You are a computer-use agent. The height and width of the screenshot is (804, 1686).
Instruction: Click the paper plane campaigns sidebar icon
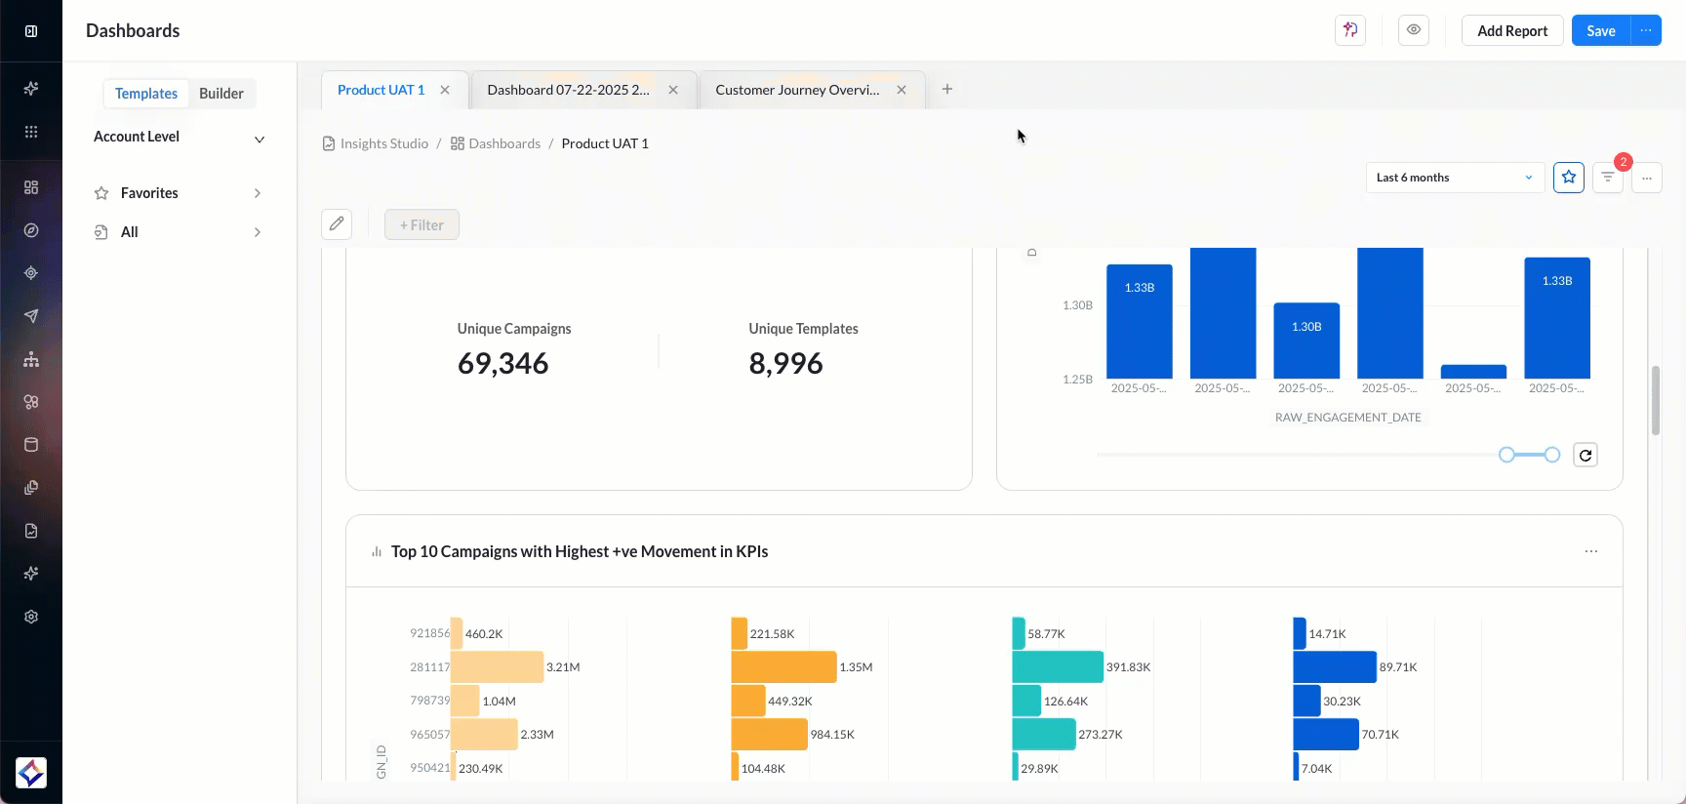(31, 316)
